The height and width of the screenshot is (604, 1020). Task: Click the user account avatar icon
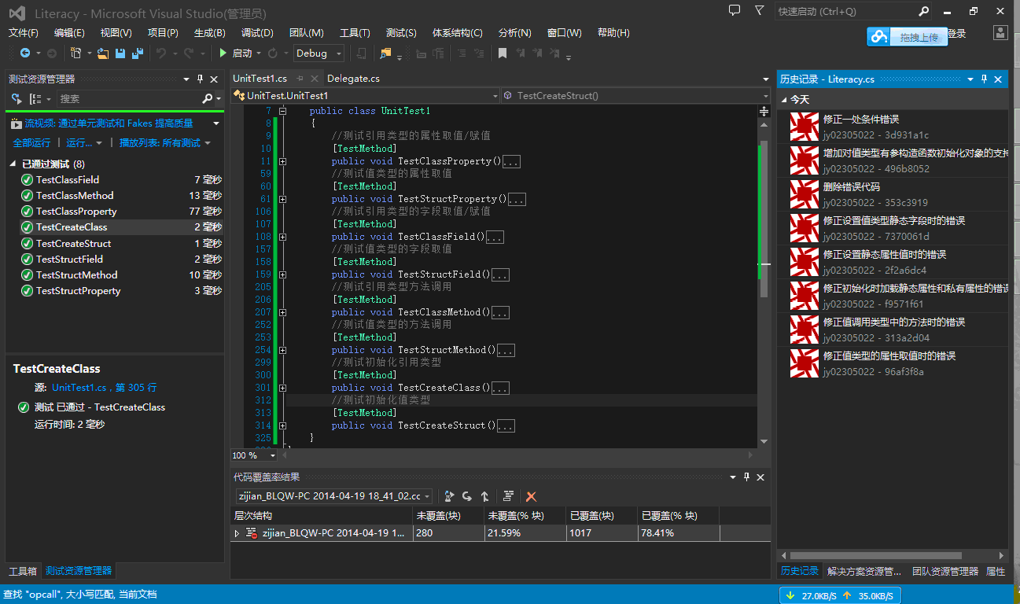[1000, 33]
